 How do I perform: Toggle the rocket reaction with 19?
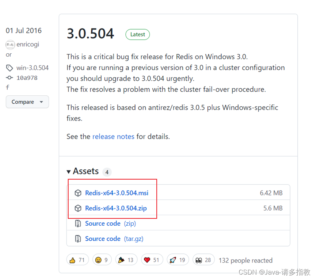click(x=177, y=260)
